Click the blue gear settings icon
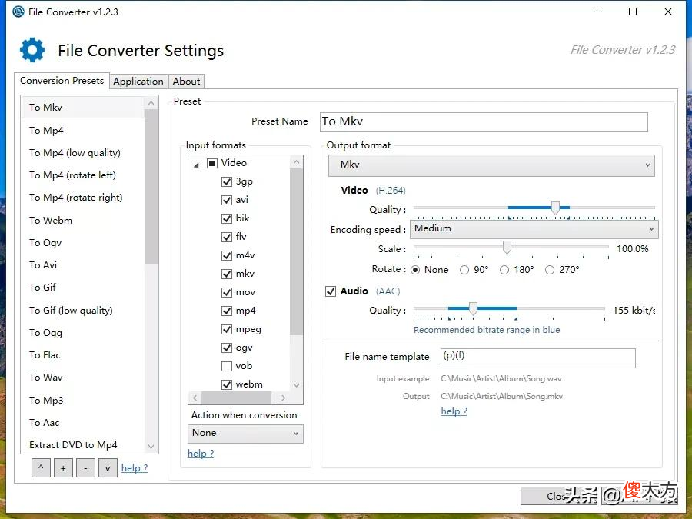The height and width of the screenshot is (519, 692). click(x=32, y=50)
